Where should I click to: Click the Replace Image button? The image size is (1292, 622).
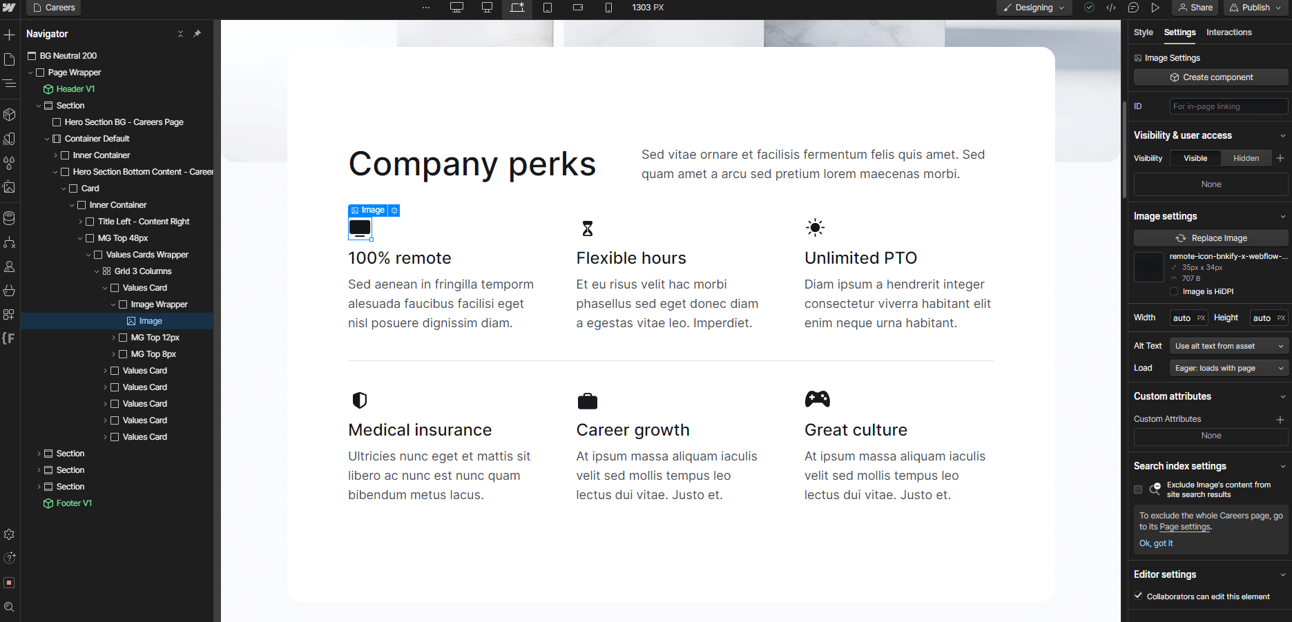1211,237
